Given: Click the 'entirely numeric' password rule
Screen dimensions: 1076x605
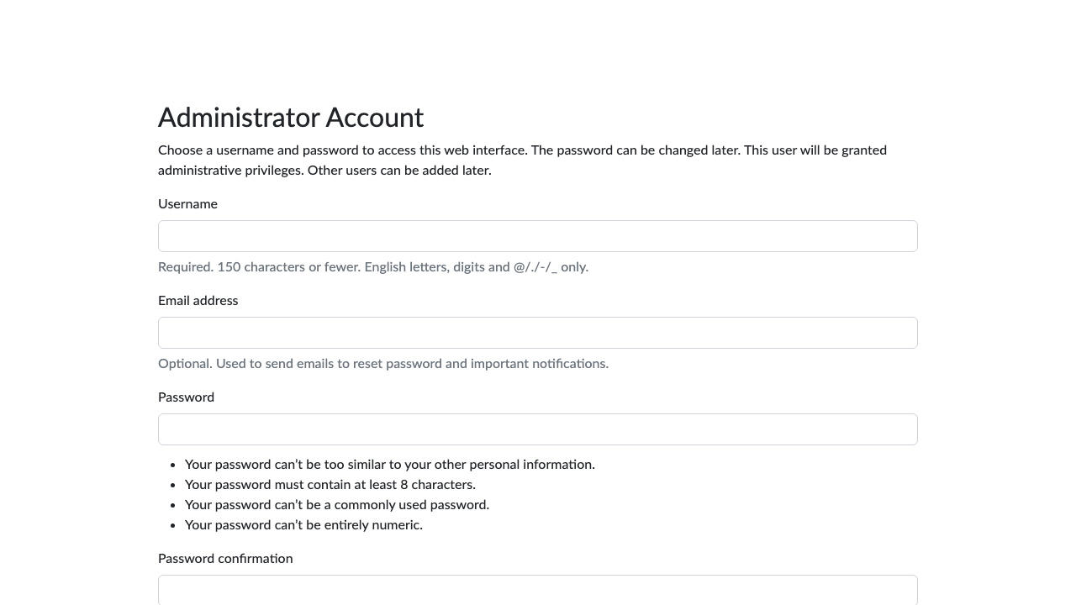Looking at the screenshot, I should pos(303,525).
